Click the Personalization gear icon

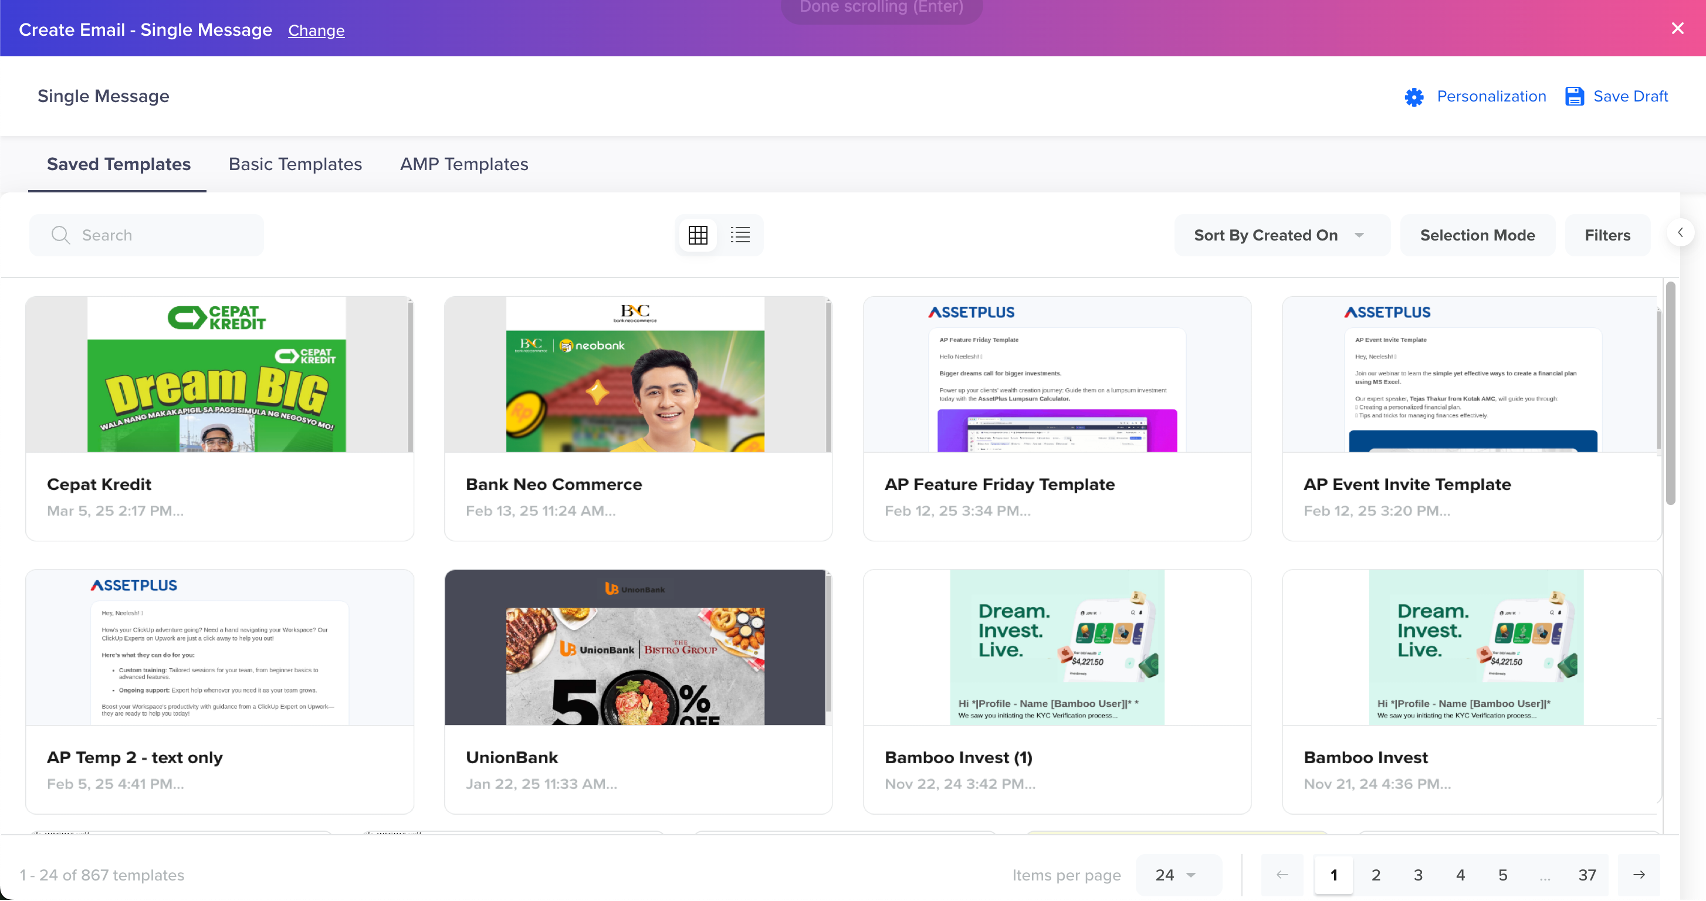(x=1413, y=97)
